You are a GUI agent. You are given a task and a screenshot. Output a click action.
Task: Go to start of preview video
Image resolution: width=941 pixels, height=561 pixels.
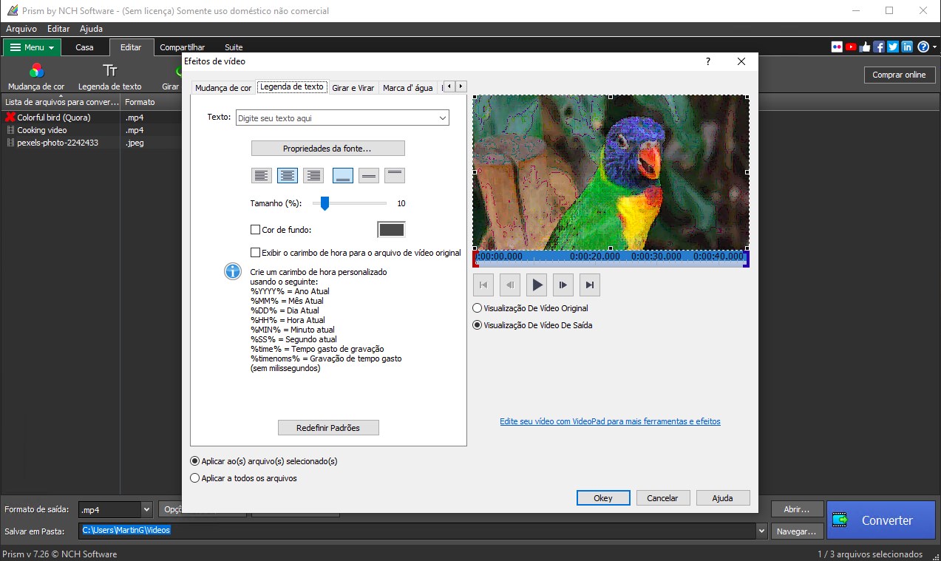(483, 285)
